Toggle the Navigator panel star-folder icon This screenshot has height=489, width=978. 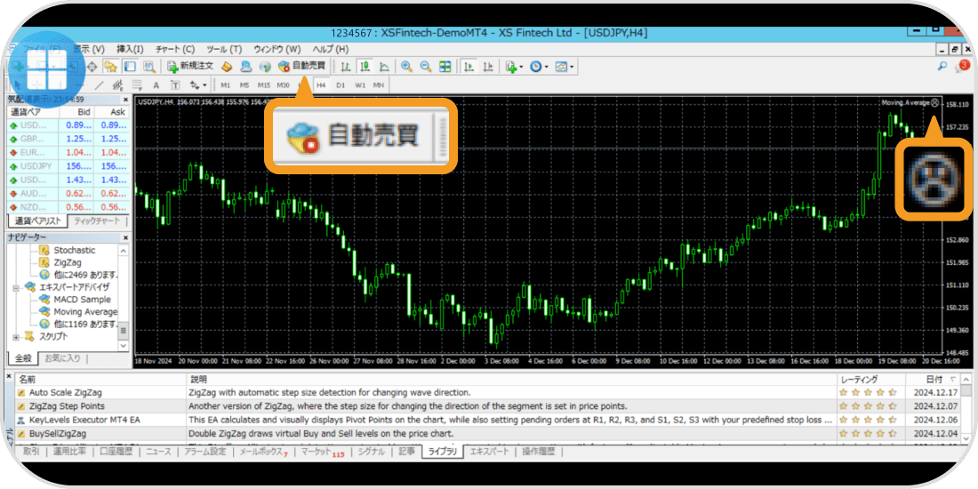point(111,66)
